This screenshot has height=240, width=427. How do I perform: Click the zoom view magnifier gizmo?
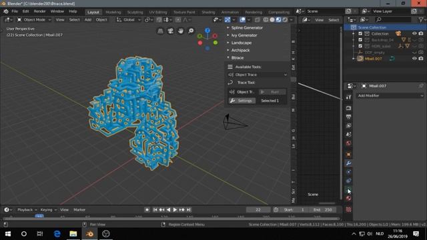[x=191, y=31]
